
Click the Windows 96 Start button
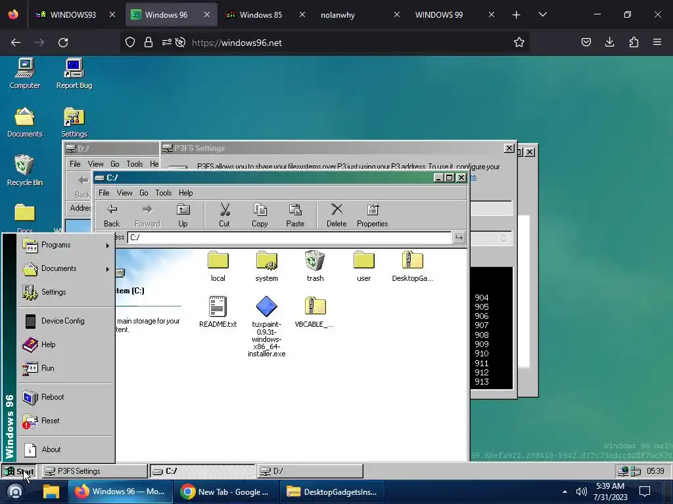pos(19,471)
